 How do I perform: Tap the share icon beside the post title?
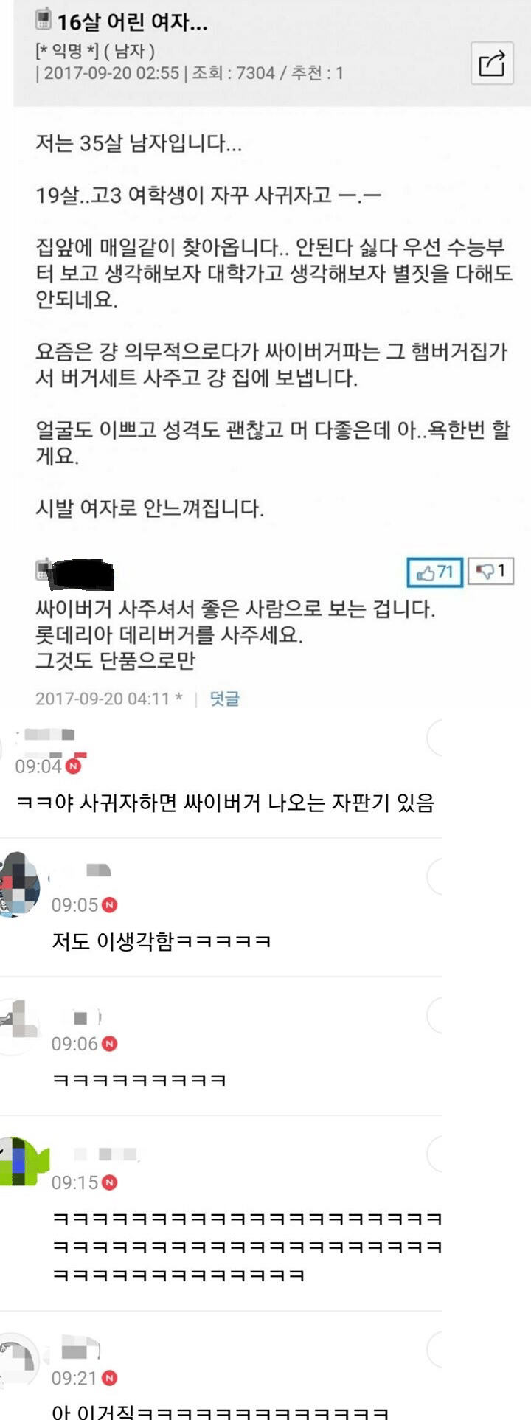pyautogui.click(x=492, y=64)
